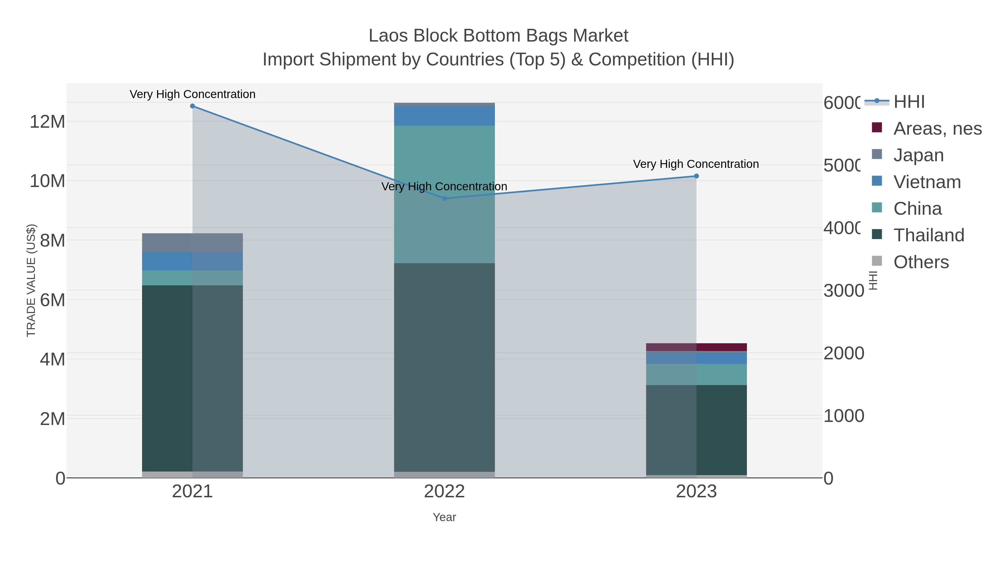The width and height of the screenshot is (997, 561).
Task: Click the Thailand segment of the 2022 bar
Action: click(x=444, y=367)
